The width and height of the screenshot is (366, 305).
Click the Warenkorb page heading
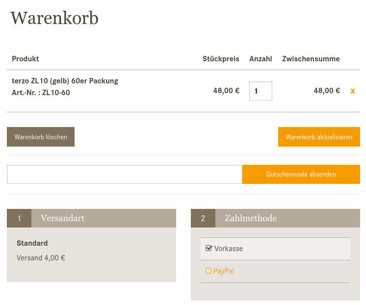(x=54, y=18)
